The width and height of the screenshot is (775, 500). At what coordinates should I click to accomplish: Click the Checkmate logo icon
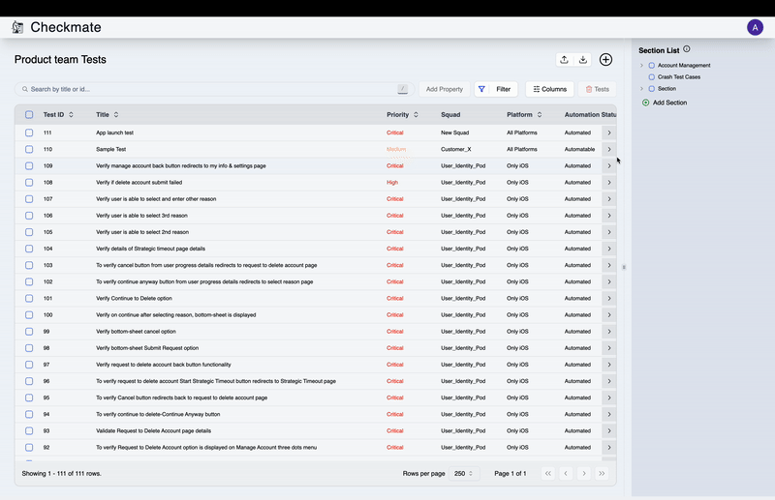[17, 27]
